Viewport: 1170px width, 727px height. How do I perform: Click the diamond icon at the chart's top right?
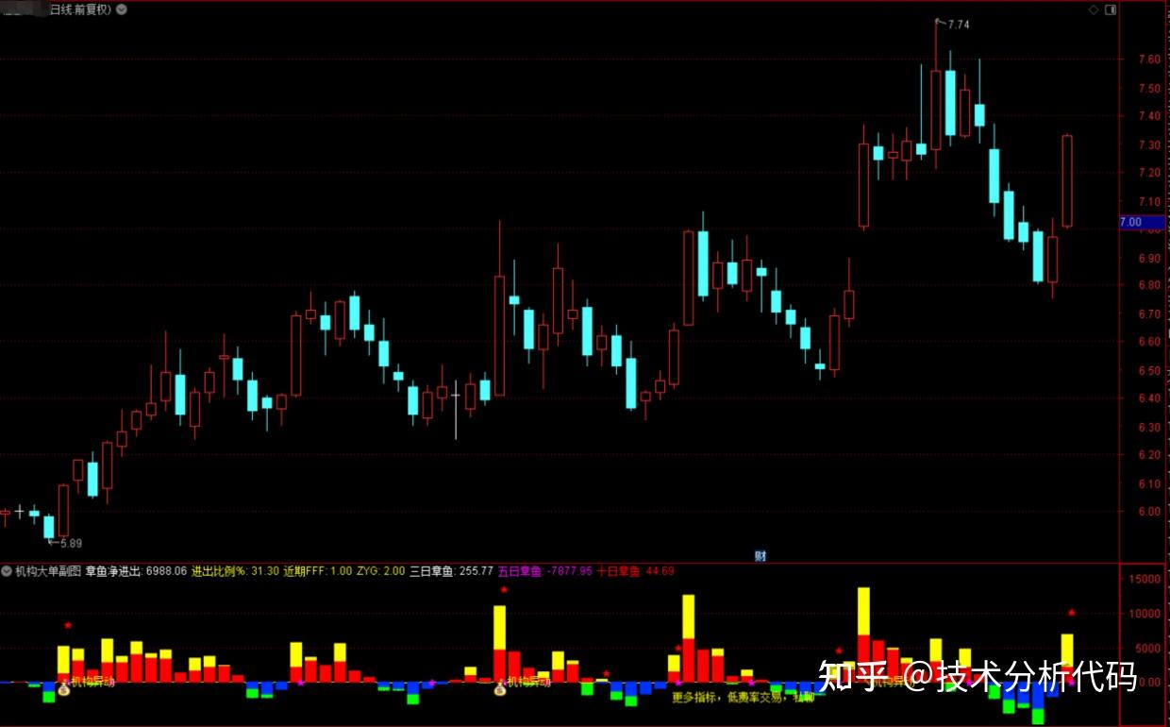pyautogui.click(x=1093, y=9)
